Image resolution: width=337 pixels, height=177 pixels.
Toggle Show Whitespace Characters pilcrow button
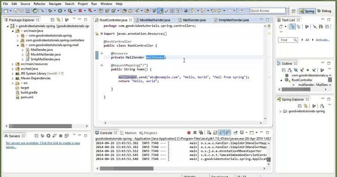178,11
